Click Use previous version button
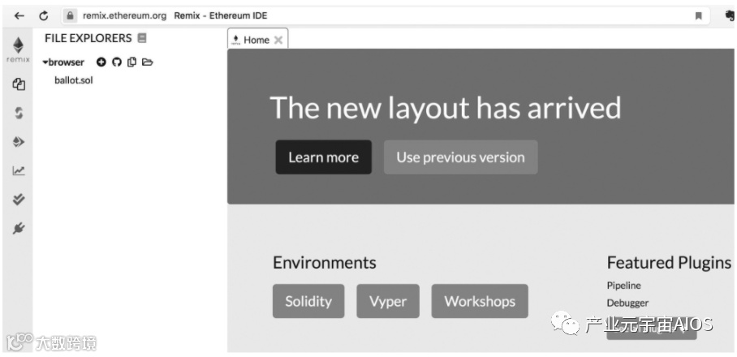This screenshot has height=357, width=737. (x=461, y=157)
